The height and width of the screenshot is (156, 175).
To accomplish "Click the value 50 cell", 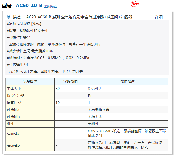I will click(x=71, y=89).
